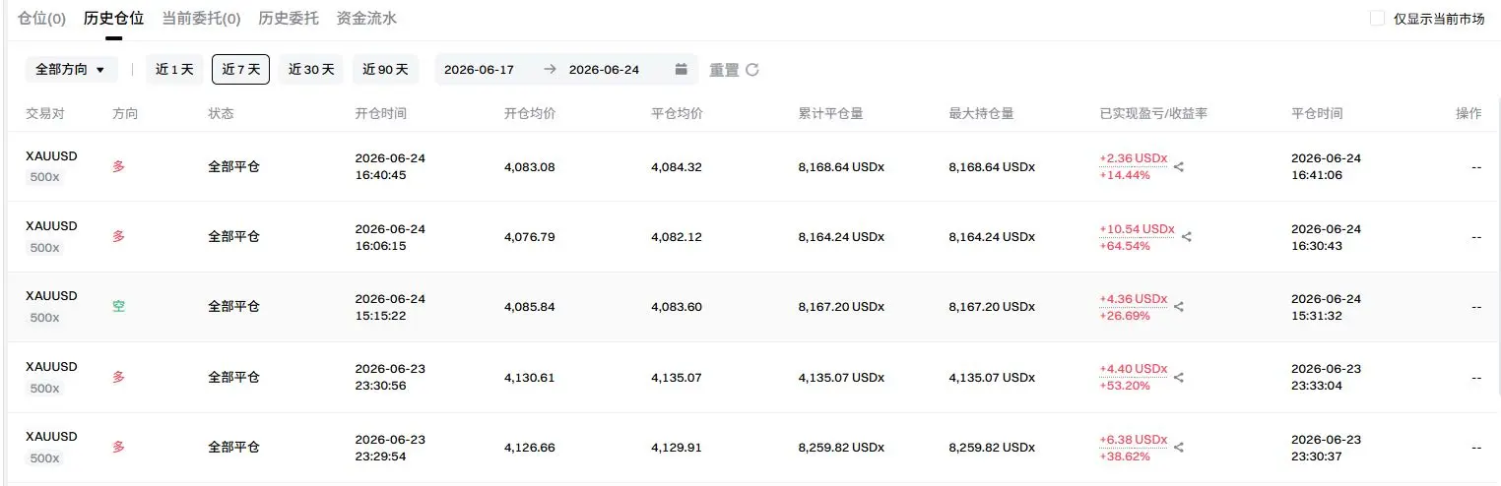Click the +64.54% return rate

[x=1125, y=246]
